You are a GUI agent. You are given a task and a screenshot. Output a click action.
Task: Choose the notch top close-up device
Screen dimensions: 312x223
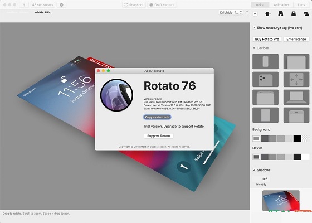click(x=265, y=97)
